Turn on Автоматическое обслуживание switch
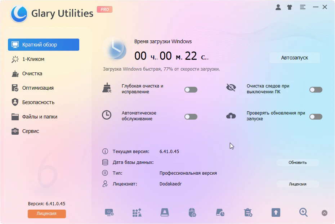335x224 pixels. pyautogui.click(x=191, y=117)
